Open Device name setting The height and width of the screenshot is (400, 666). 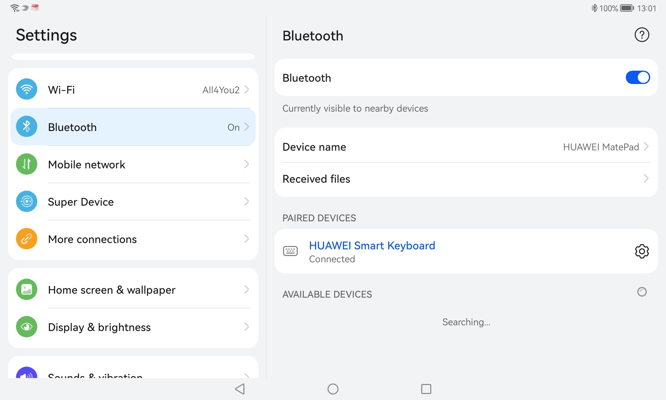tap(466, 147)
